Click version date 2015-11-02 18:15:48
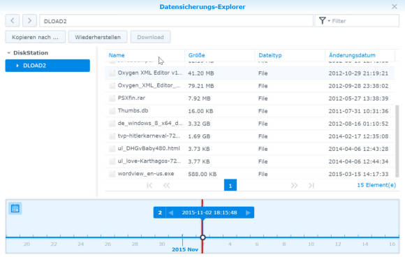This screenshot has height=257, width=405. (x=209, y=212)
